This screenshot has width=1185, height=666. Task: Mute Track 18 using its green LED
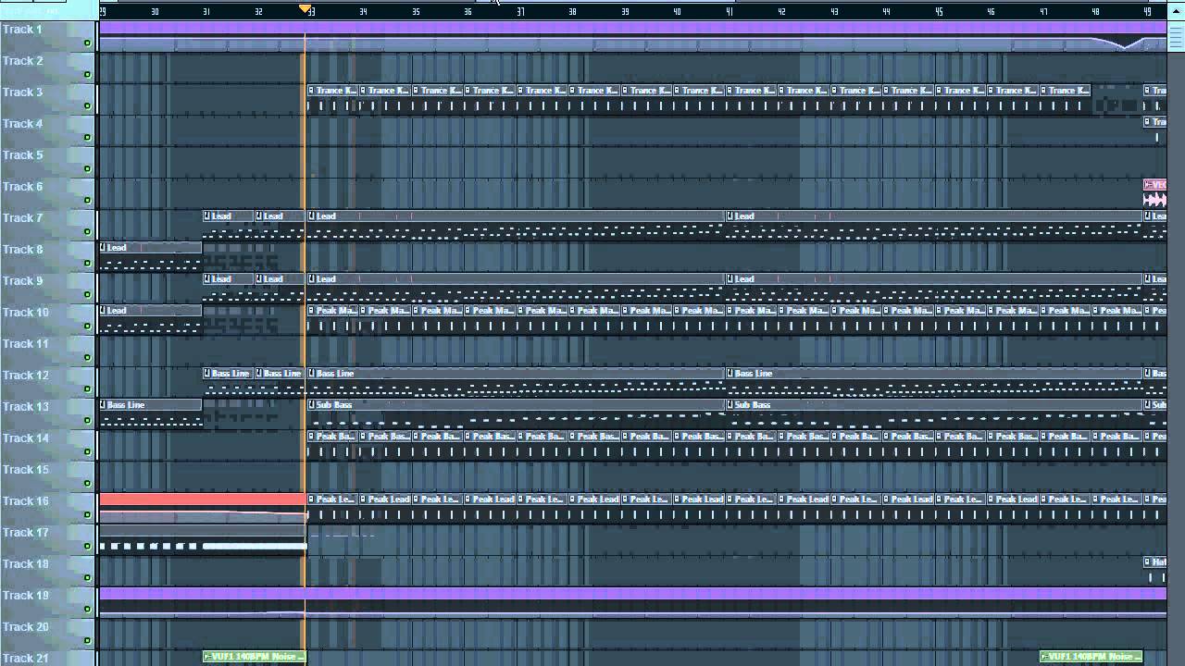(88, 578)
